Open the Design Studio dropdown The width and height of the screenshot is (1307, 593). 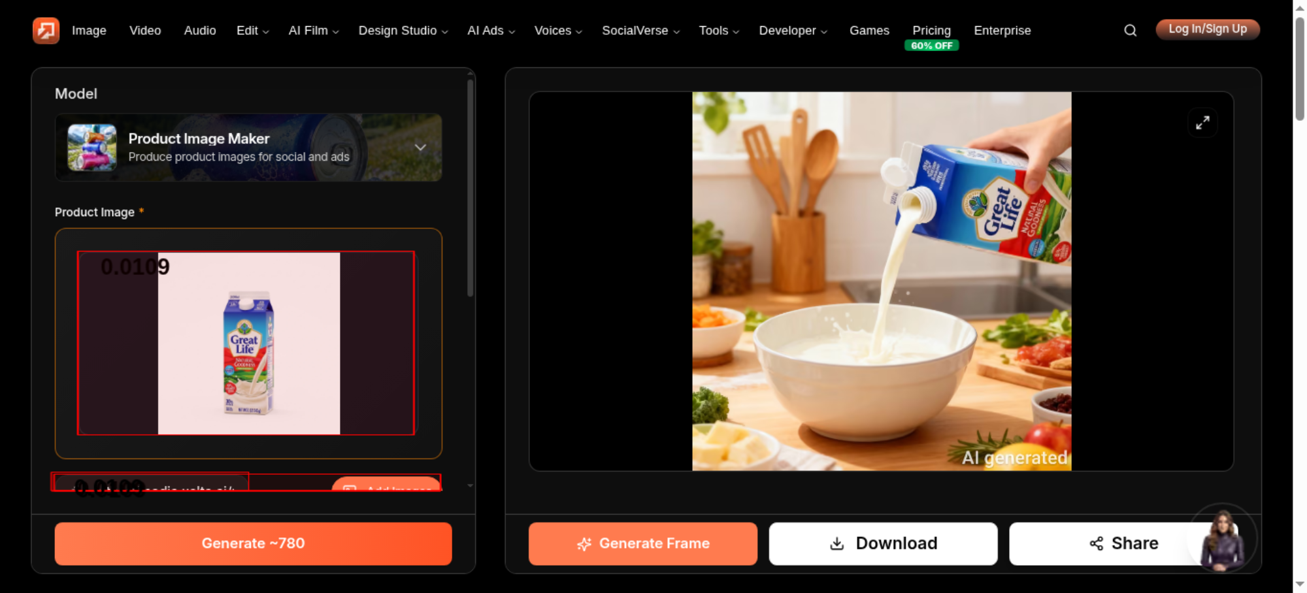tap(403, 31)
